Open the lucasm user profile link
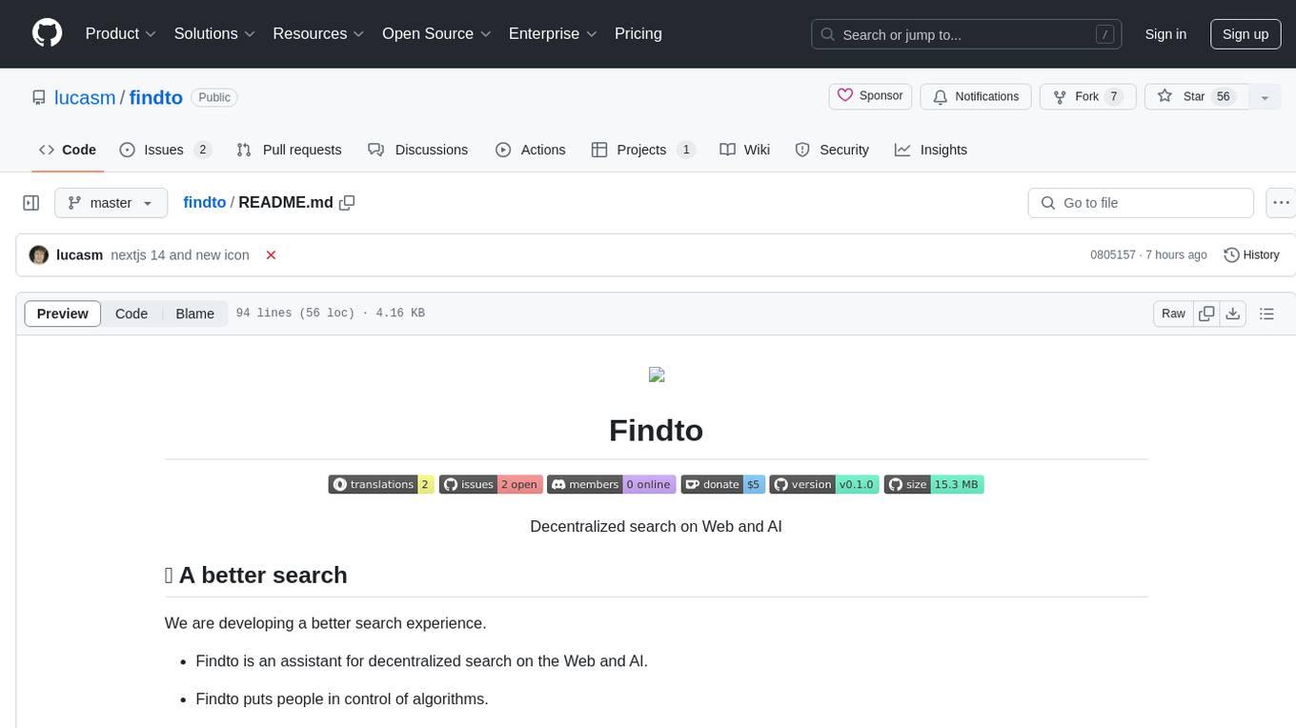1296x728 pixels. (x=85, y=97)
